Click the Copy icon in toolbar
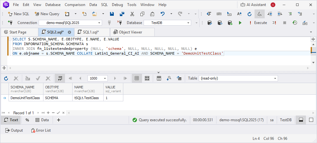Screen dimensions: 317x143 coord(142,14)
